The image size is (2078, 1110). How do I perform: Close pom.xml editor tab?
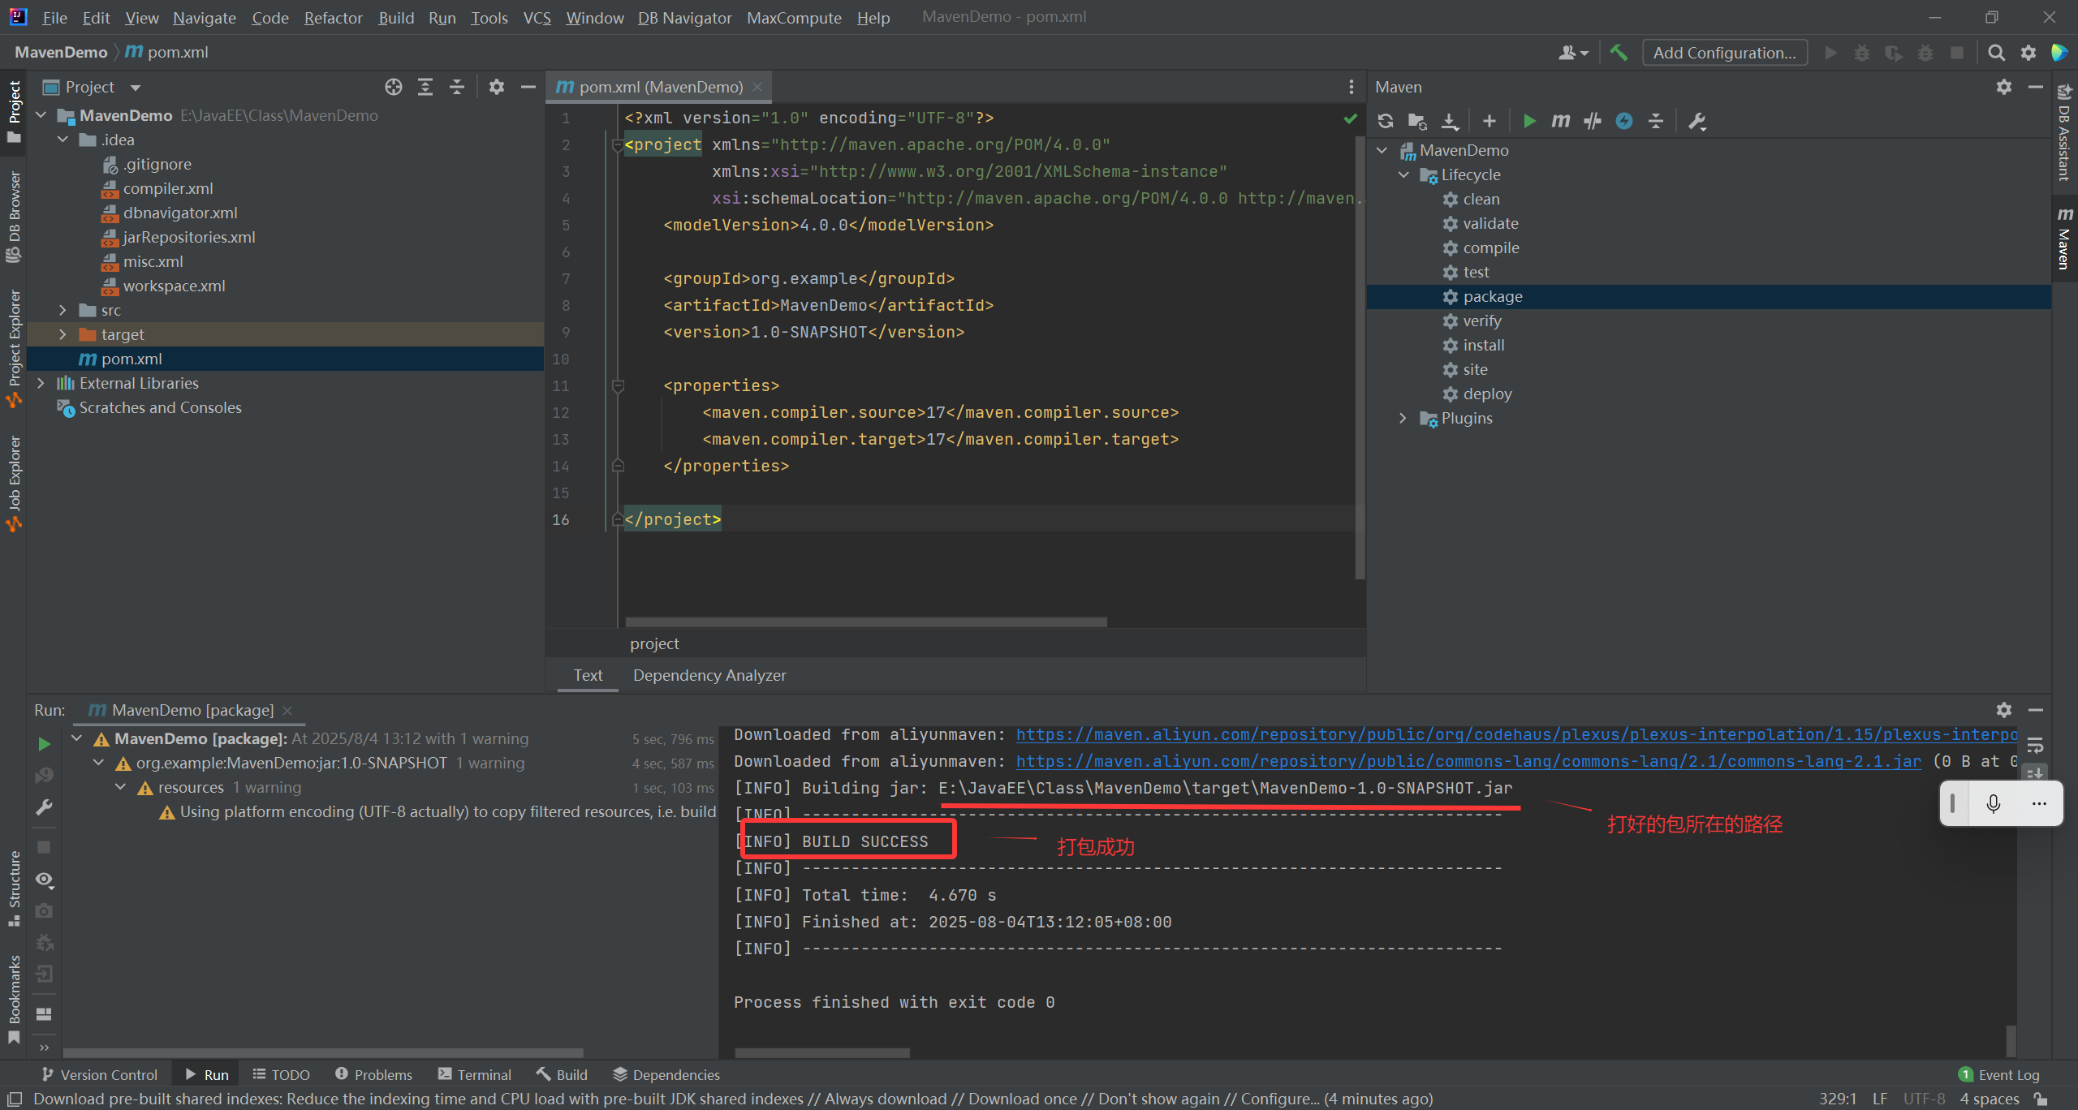(x=757, y=87)
